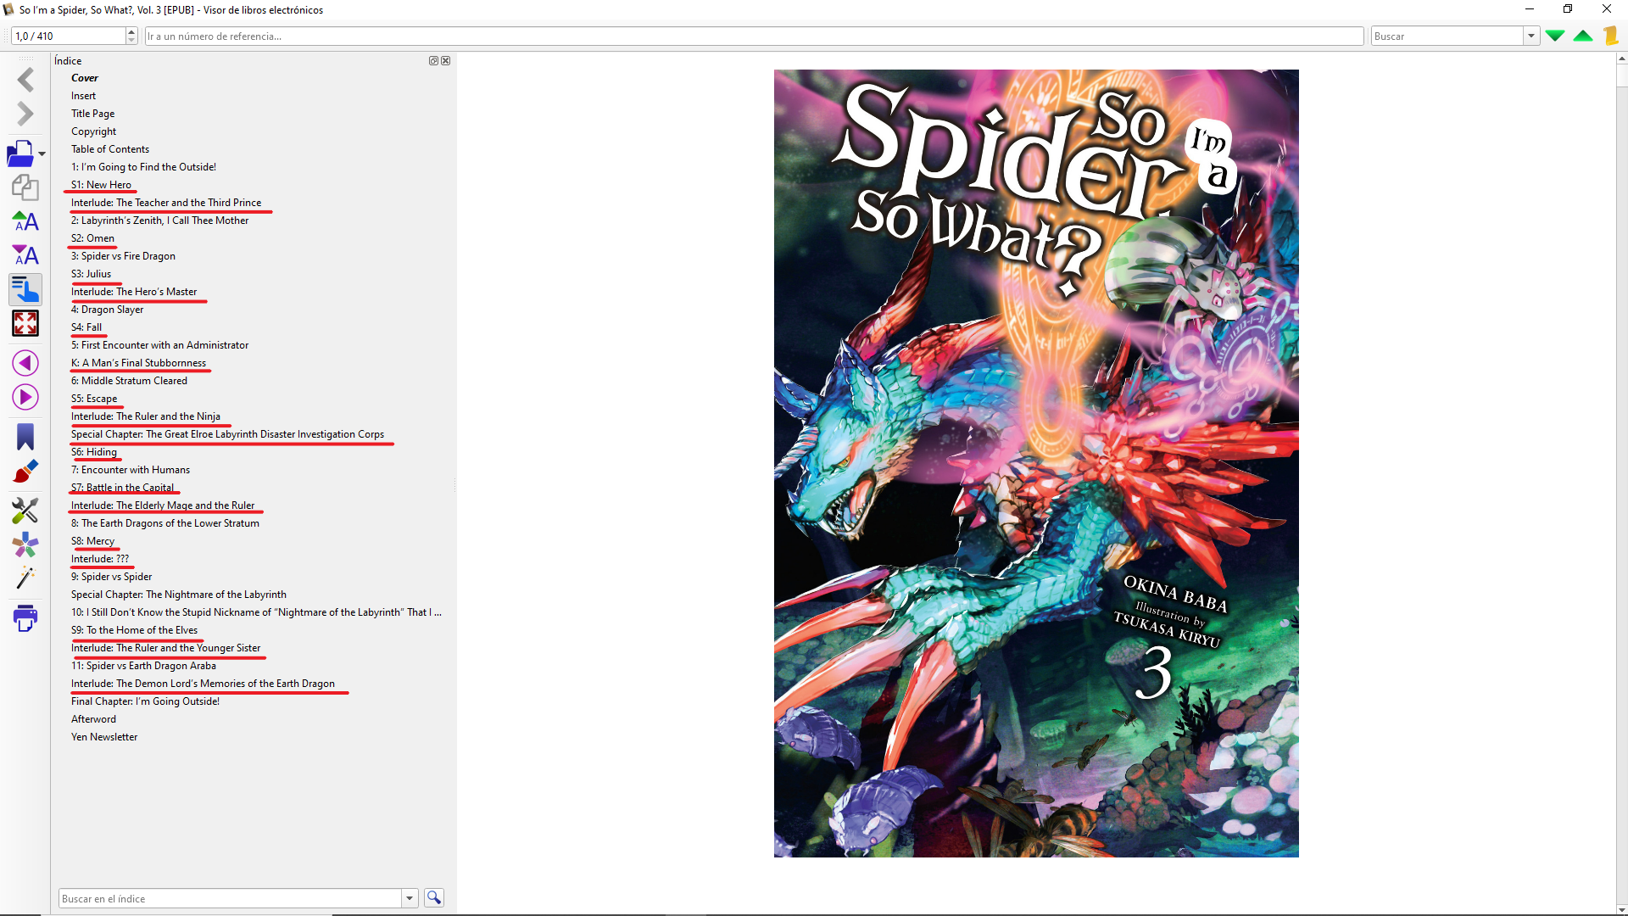Image resolution: width=1628 pixels, height=916 pixels.
Task: Open 'K: A Man's Final Stubbornness'
Action: point(138,363)
